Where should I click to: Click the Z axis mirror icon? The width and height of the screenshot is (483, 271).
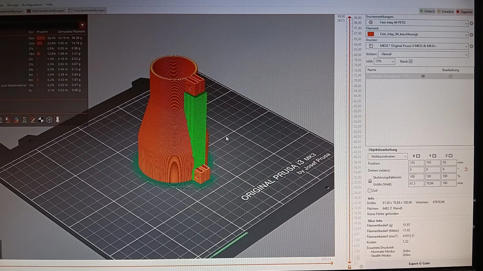[x=451, y=156]
